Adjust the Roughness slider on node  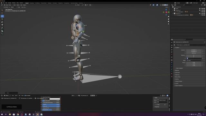pyautogui.click(x=51, y=110)
